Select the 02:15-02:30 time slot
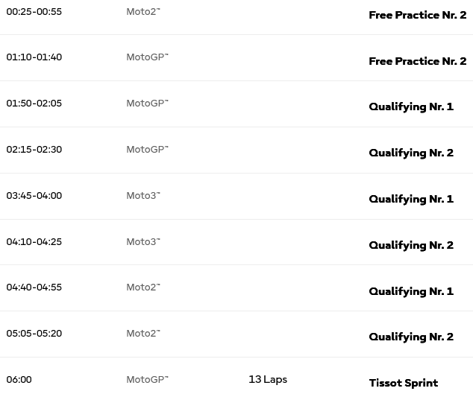473x394 pixels. coord(34,150)
